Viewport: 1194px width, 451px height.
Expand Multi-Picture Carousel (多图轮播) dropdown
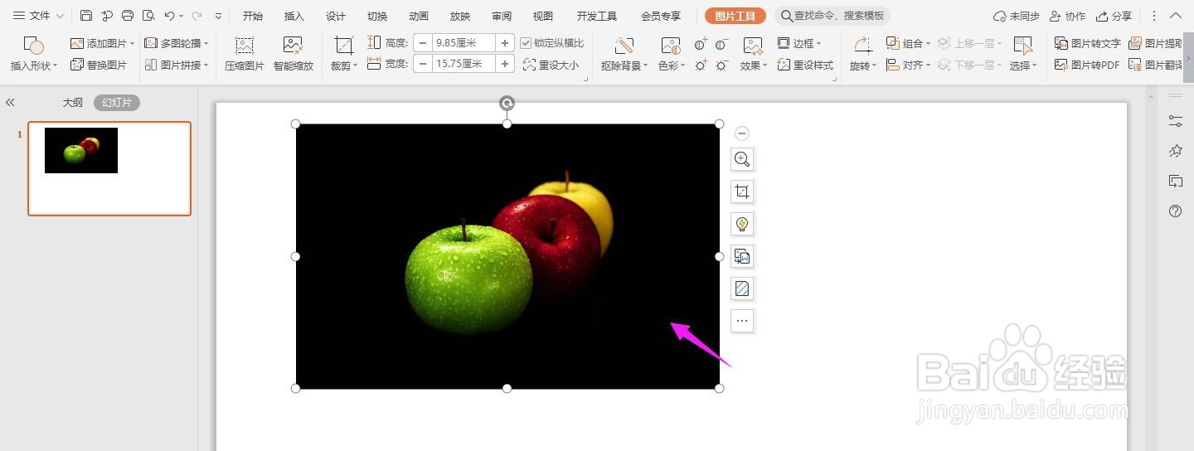coord(206,43)
